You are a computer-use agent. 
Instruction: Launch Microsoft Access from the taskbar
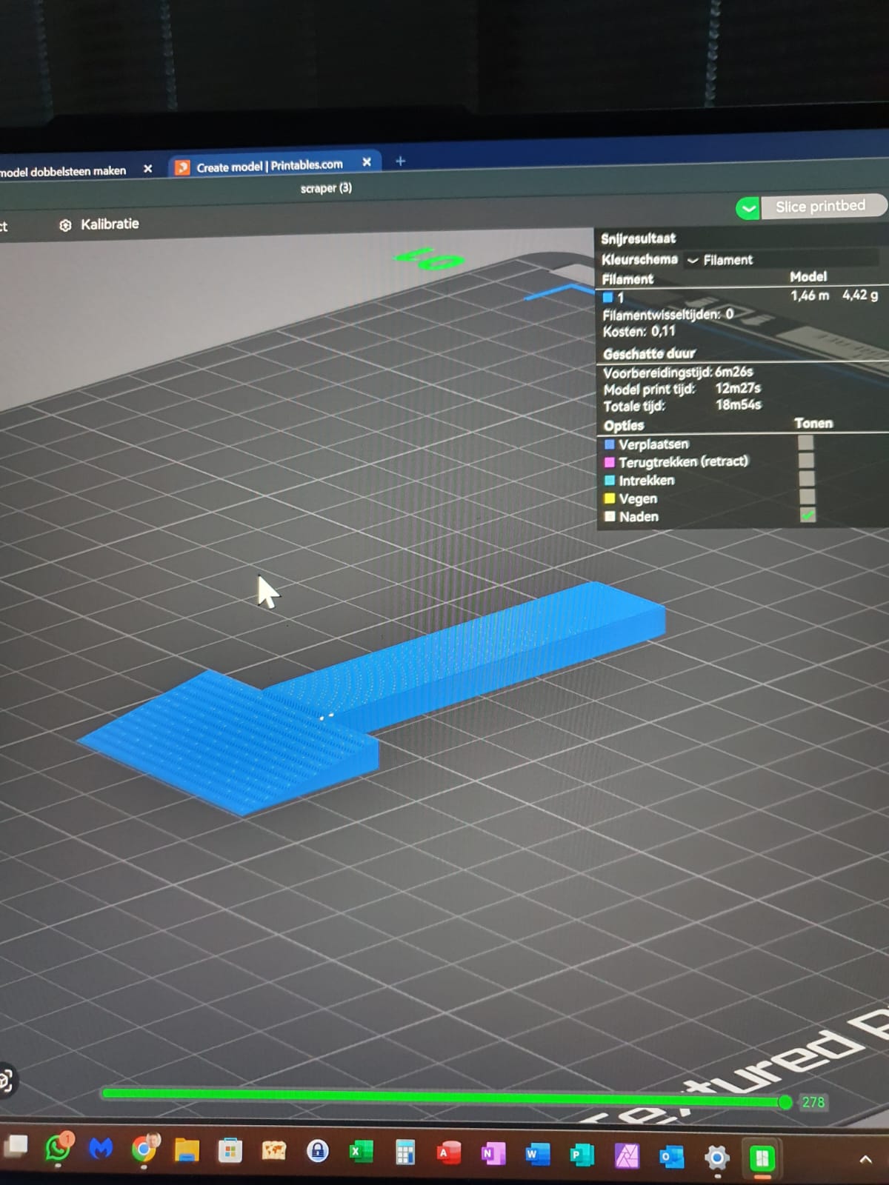448,1153
